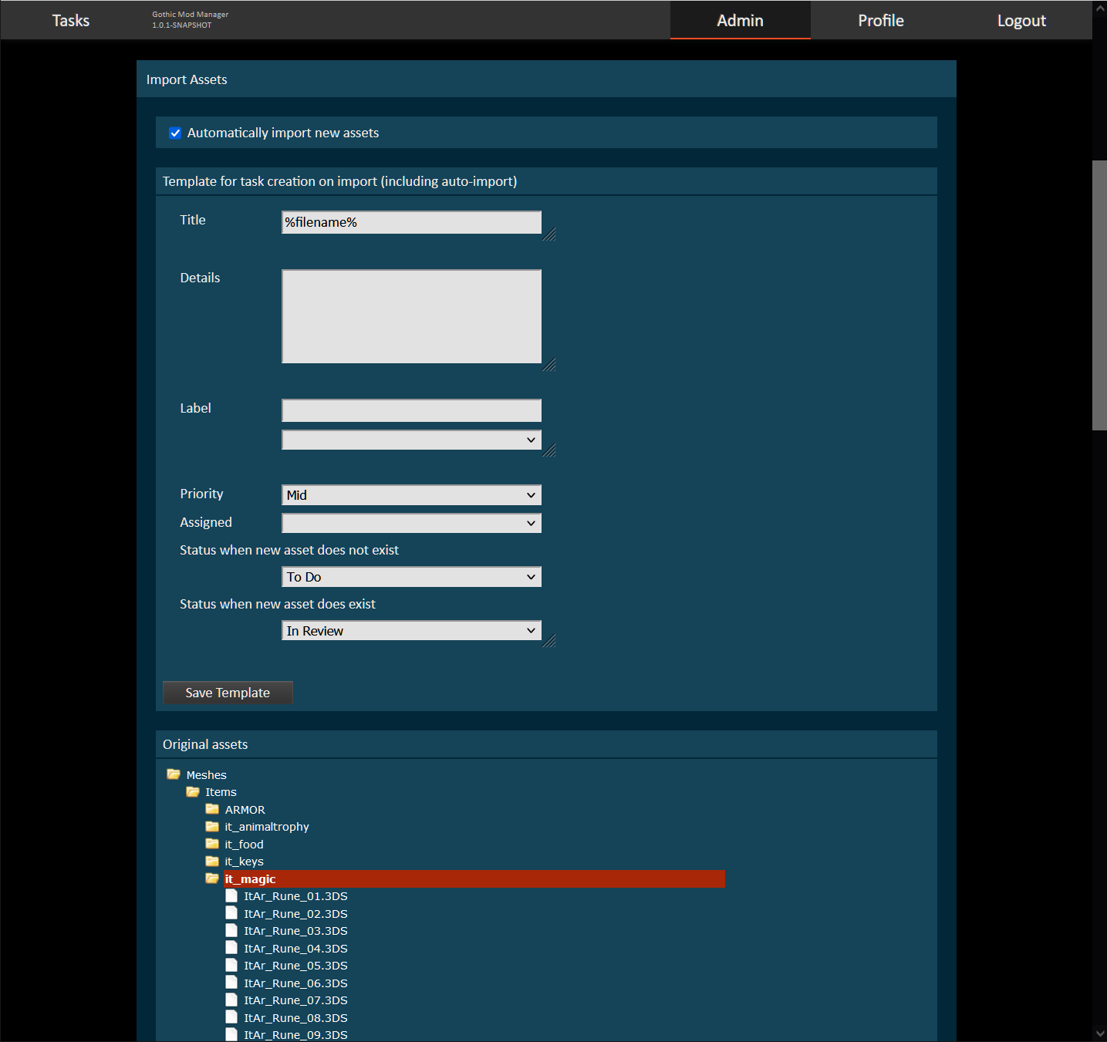Select ItAr_Rune_06.3DS file name

pyautogui.click(x=295, y=983)
